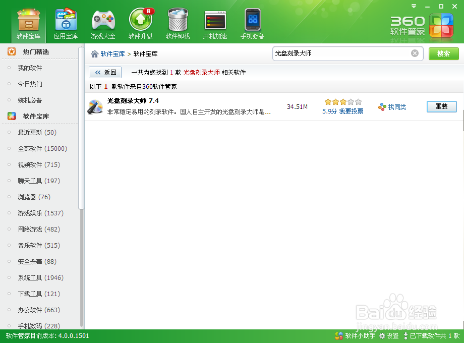
Task: Select 浏览器 (76) category
Action: click(x=34, y=197)
